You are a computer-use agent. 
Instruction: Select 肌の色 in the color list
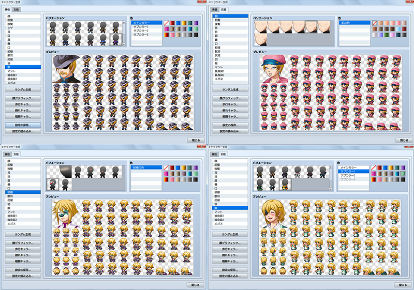[x=354, y=23]
